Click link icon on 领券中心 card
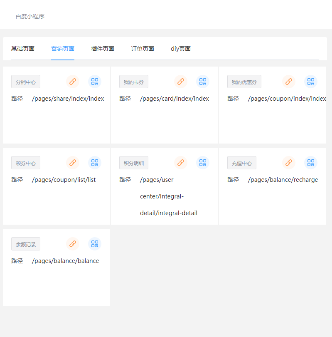332x337 pixels. (73, 163)
